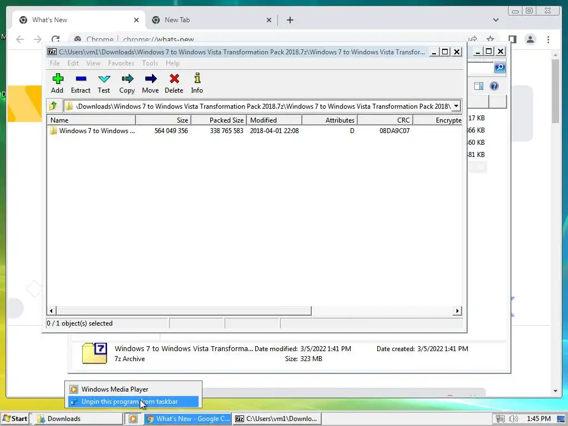Select Windows Media Player in jump list
Viewport: 568px width, 426px height.
pos(133,389)
